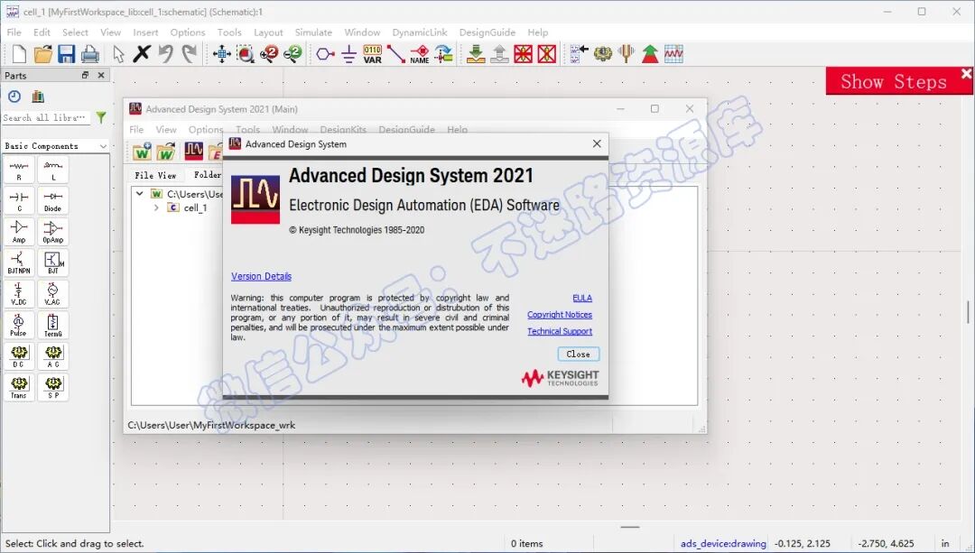Viewport: 975px width, 553px height.
Task: Place a BJTNPN transistor from palette
Action: pyautogui.click(x=19, y=263)
